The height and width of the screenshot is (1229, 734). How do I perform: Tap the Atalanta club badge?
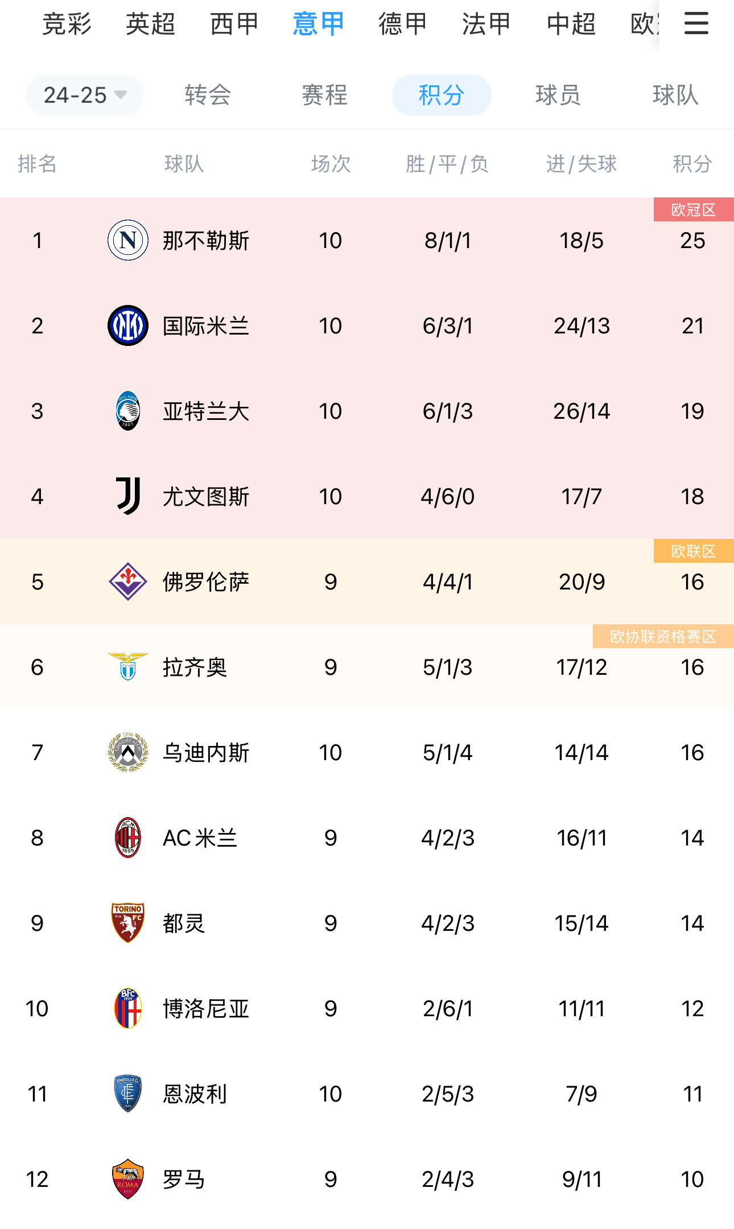pos(128,411)
